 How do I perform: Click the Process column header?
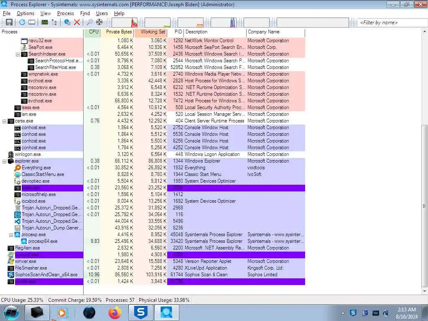point(42,32)
